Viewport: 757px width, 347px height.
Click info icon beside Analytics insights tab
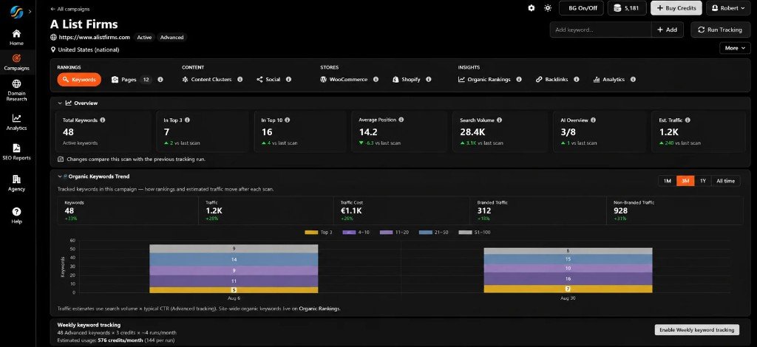pos(633,80)
